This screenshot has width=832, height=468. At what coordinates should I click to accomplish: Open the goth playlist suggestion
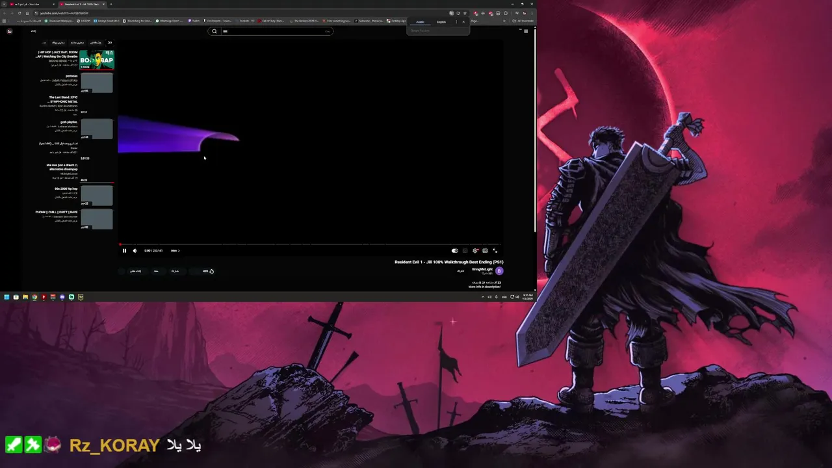tap(69, 122)
